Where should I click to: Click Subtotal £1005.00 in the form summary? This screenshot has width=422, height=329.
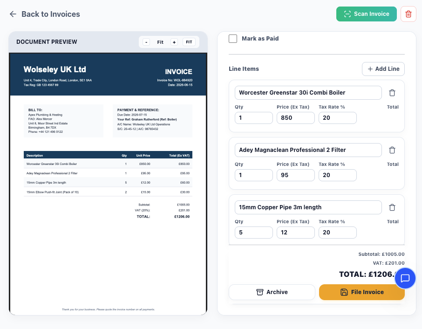coord(381,254)
